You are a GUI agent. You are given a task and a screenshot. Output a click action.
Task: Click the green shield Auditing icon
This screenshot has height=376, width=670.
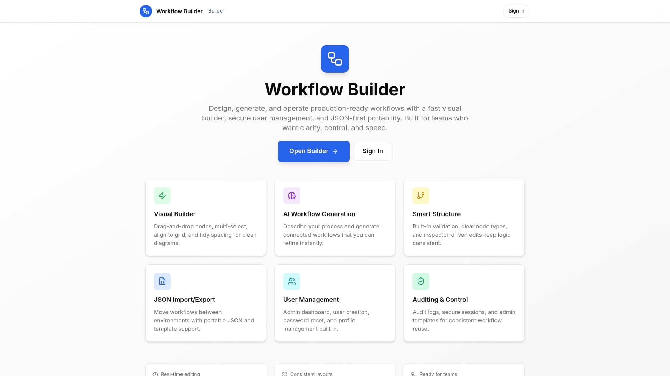421,281
